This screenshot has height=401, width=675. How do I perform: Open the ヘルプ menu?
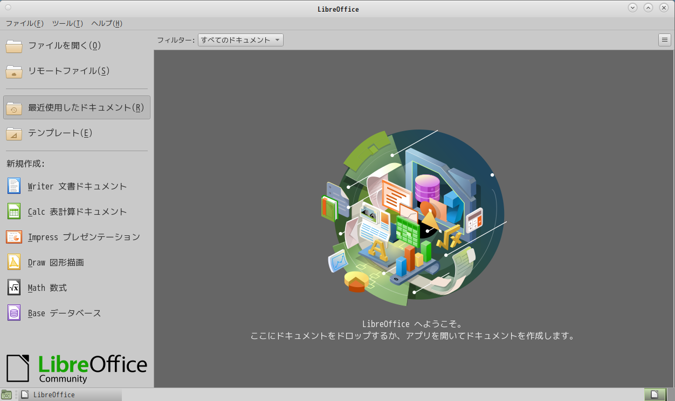point(107,23)
